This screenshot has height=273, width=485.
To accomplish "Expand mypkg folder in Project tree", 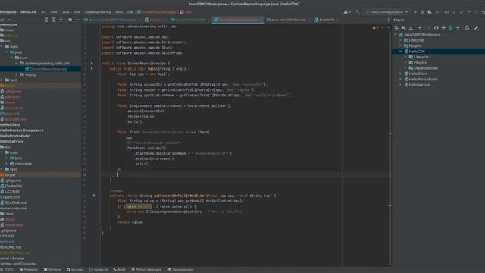I will tap(17, 74).
